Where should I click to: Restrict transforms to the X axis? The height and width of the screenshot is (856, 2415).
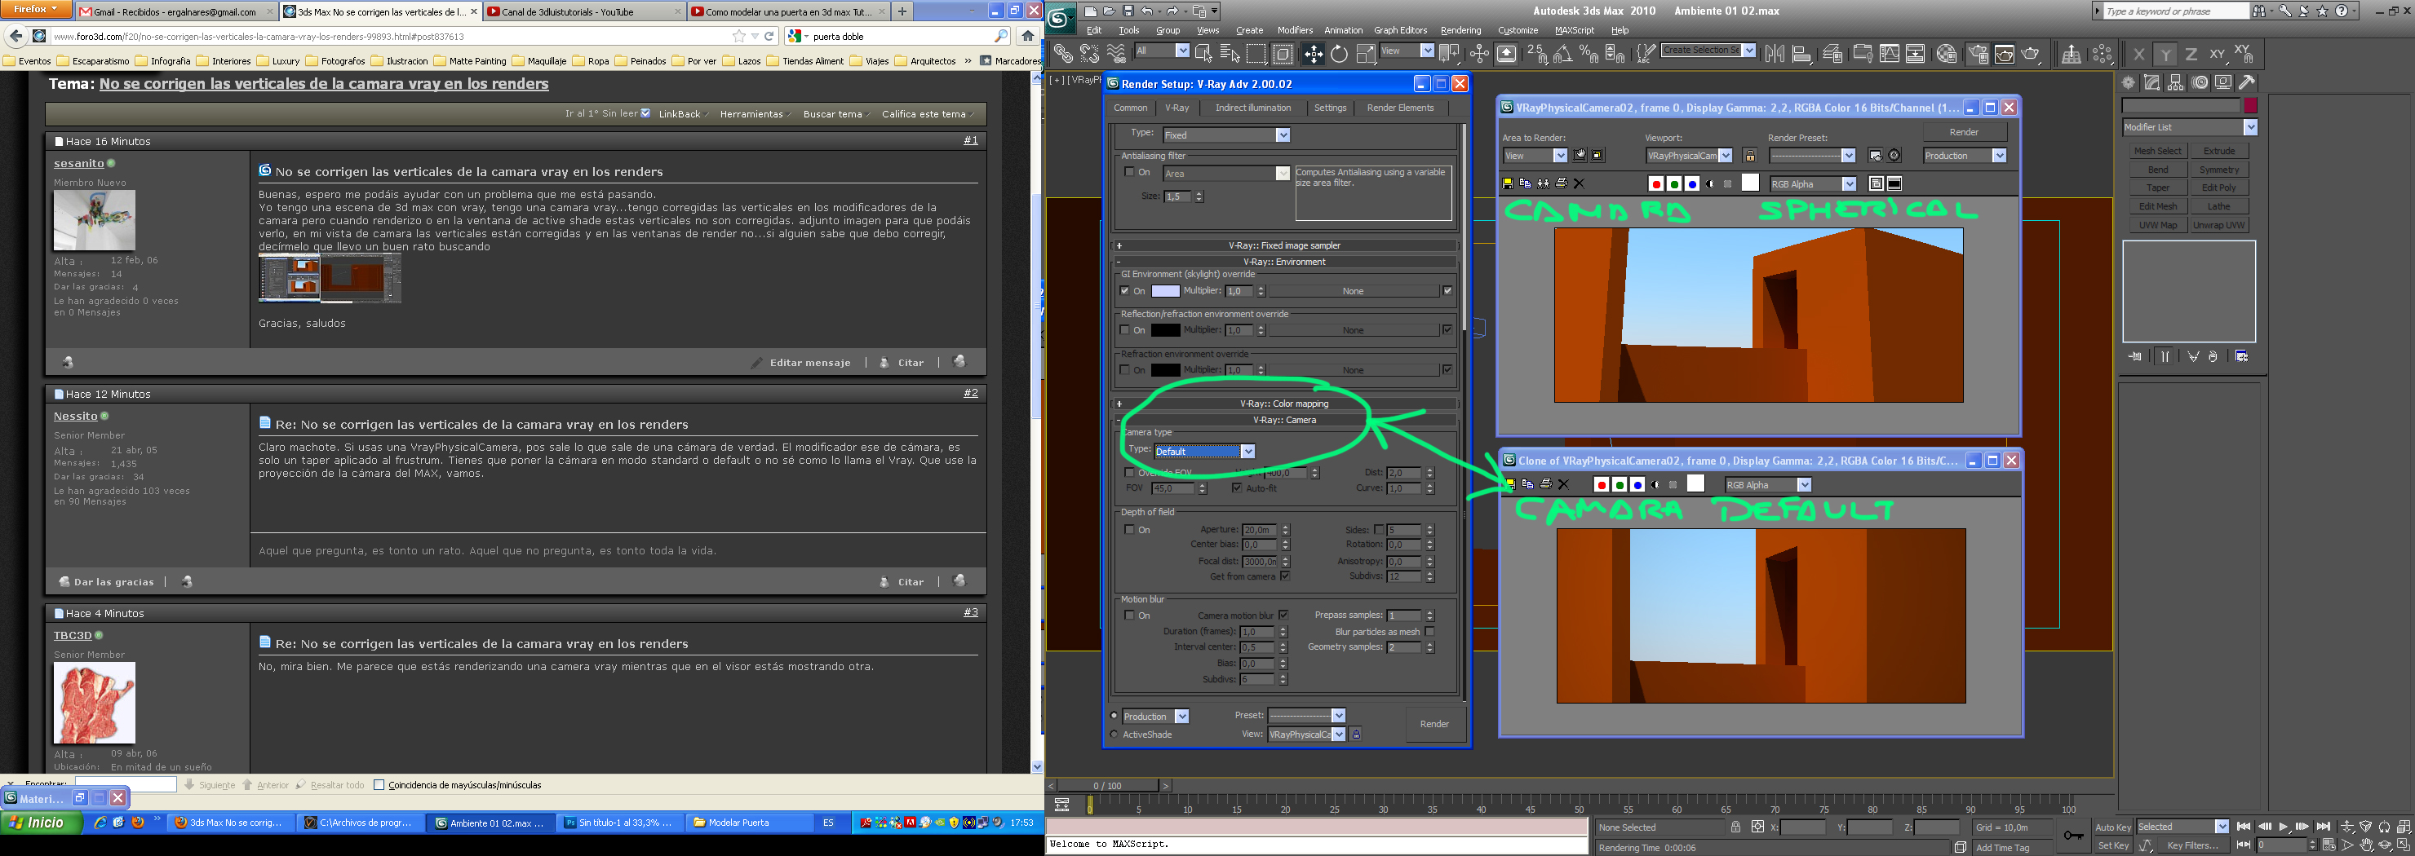click(2138, 55)
